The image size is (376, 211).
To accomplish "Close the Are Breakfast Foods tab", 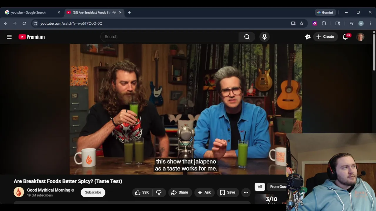I will pos(120,13).
